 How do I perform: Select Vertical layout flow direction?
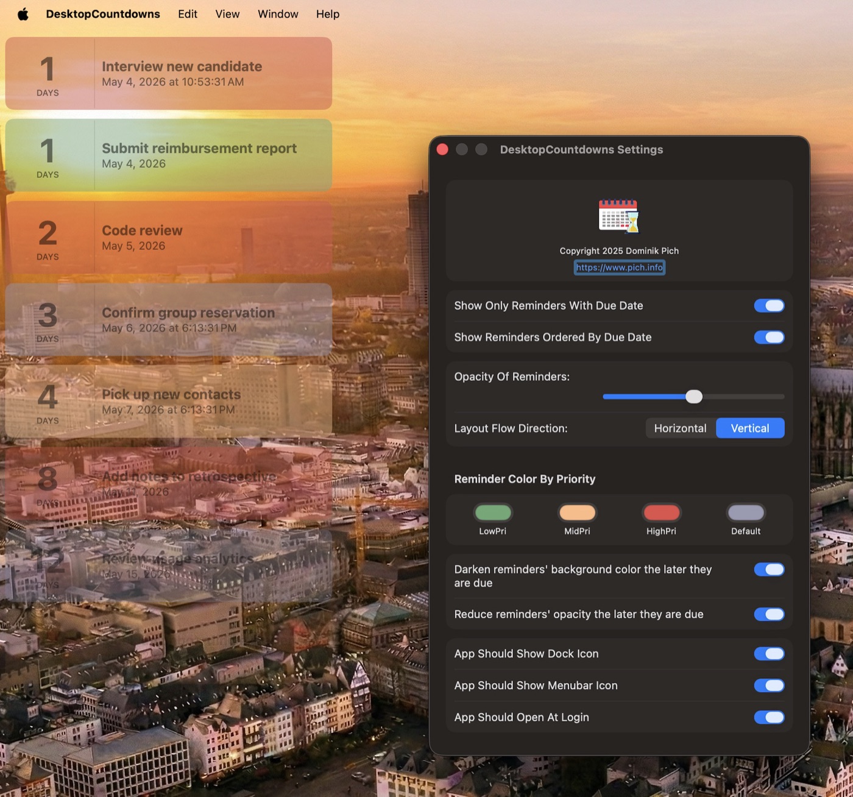(750, 428)
